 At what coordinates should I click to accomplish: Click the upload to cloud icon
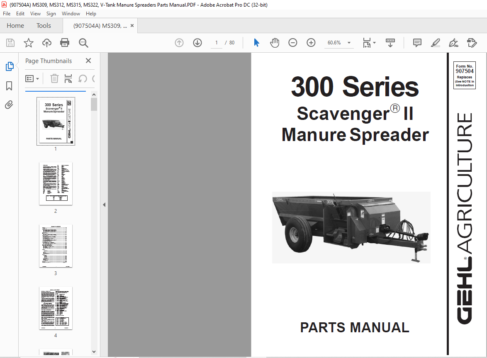tap(47, 43)
